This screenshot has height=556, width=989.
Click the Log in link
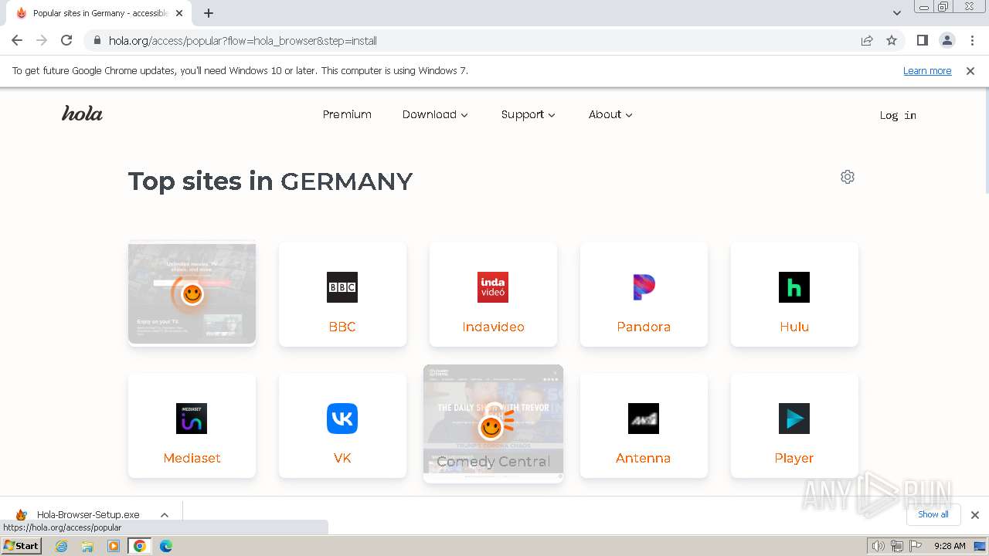tap(898, 115)
